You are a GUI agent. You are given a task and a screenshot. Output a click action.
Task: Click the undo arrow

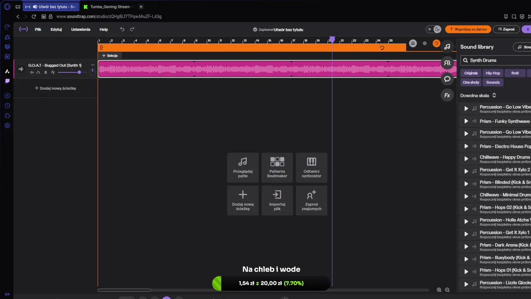coord(122,29)
